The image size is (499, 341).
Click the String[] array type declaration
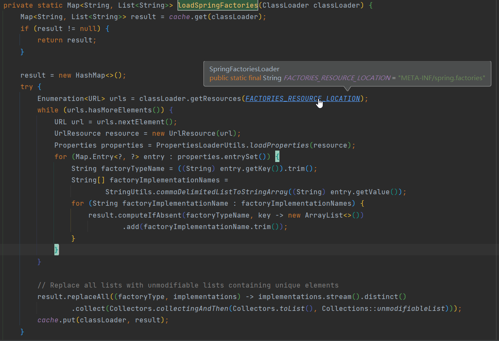(88, 180)
